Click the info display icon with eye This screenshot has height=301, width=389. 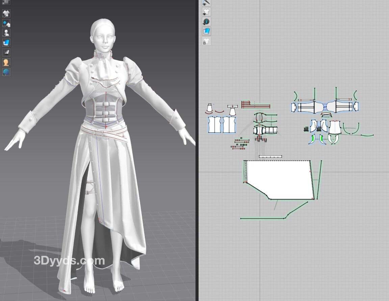[206, 22]
